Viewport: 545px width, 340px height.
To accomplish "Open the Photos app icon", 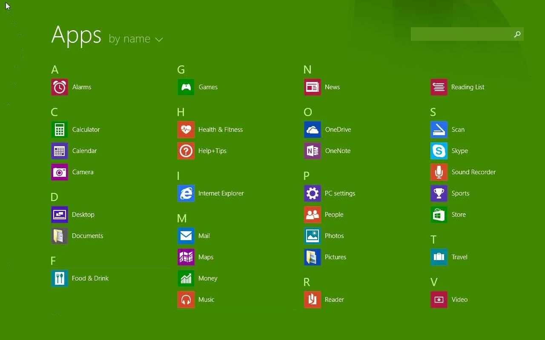I will pos(313,236).
